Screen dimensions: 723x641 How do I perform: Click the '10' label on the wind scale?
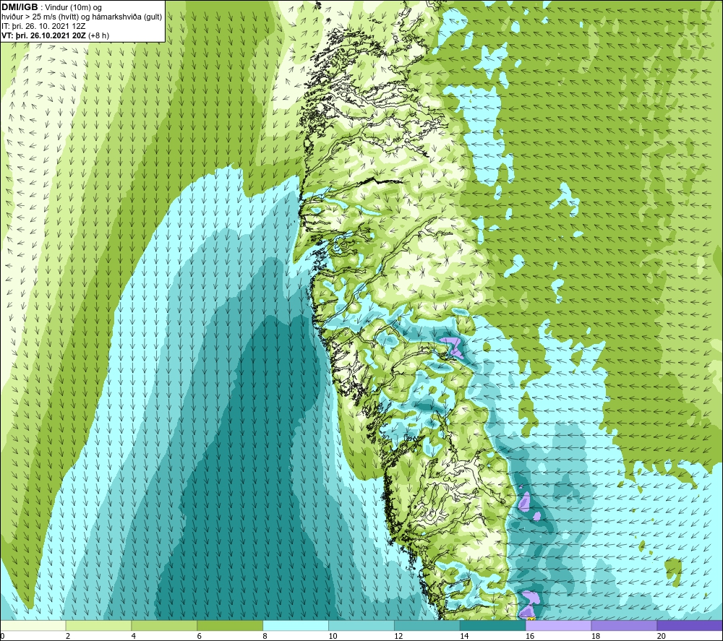pos(333,636)
